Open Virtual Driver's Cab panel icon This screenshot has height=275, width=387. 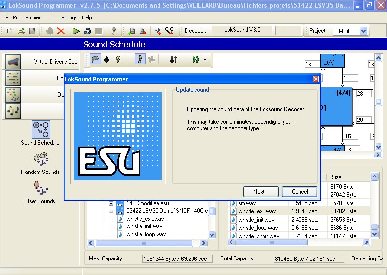13,62
